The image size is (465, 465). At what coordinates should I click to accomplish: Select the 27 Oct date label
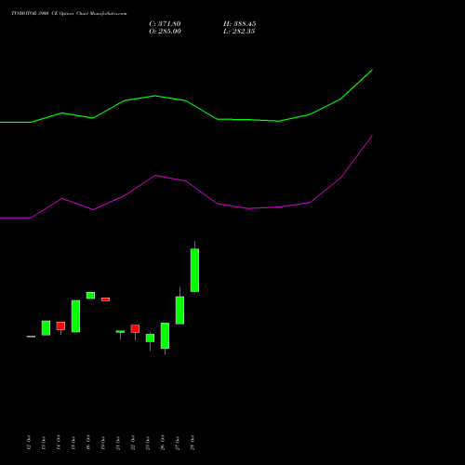pyautogui.click(x=178, y=443)
